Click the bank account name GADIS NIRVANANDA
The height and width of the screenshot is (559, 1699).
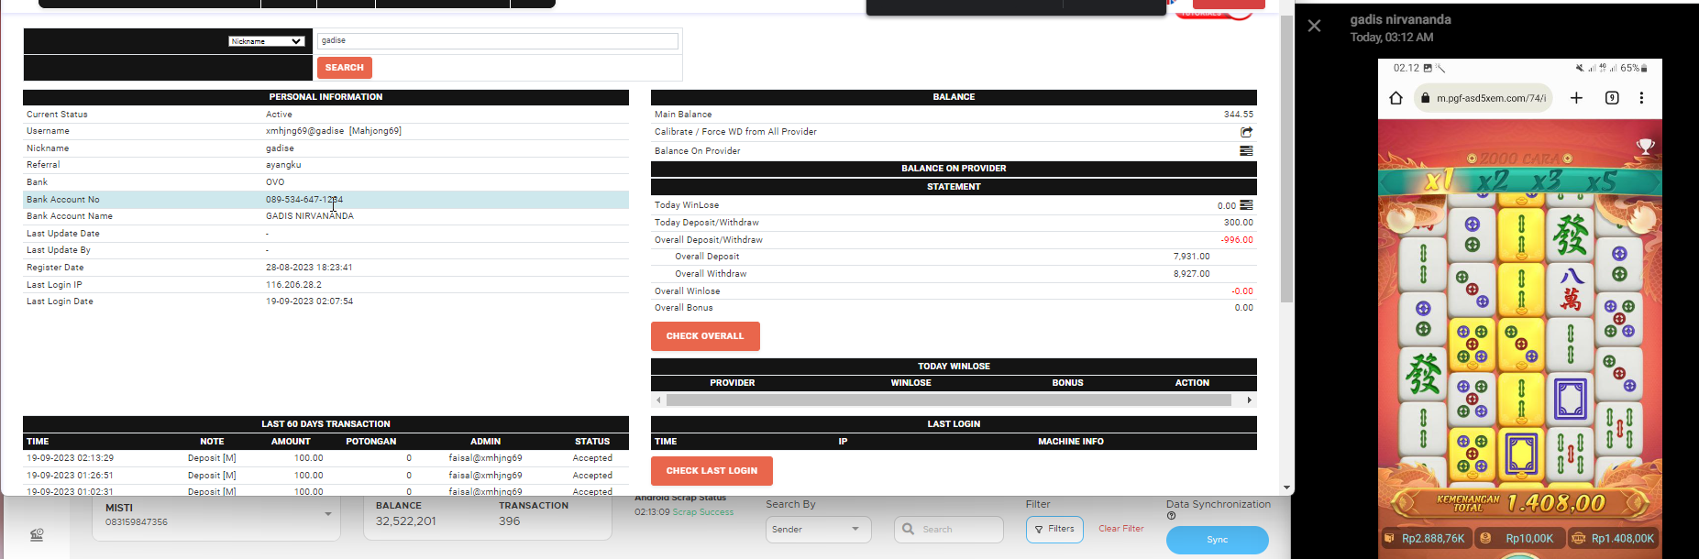[310, 216]
